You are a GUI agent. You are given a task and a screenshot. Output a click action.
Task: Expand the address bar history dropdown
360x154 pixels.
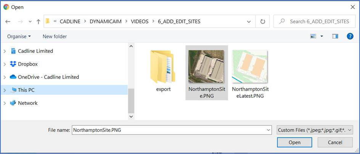pyautogui.click(x=249, y=22)
